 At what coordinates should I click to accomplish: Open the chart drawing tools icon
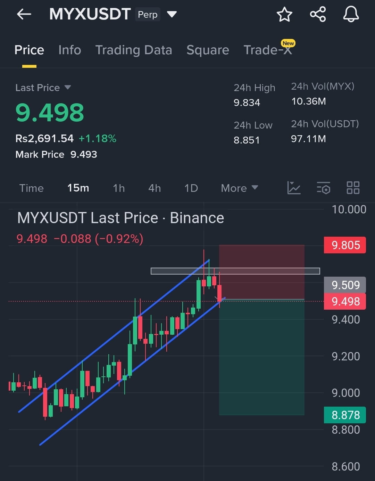(x=294, y=188)
